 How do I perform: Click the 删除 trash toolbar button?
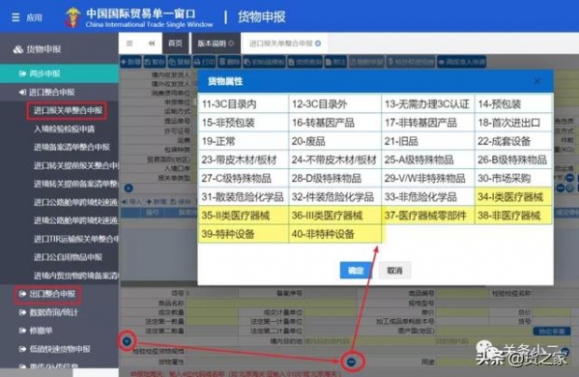(229, 62)
